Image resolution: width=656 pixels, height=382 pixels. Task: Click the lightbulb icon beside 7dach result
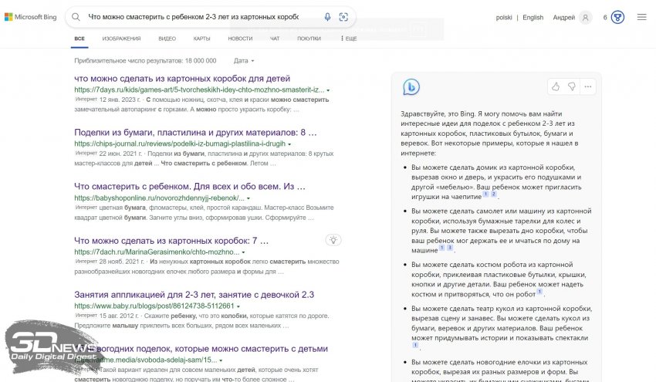click(x=333, y=240)
